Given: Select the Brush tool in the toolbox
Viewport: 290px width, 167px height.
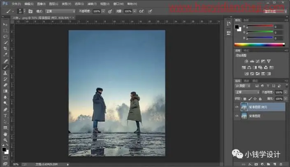Looking at the screenshot, I should [5, 67].
